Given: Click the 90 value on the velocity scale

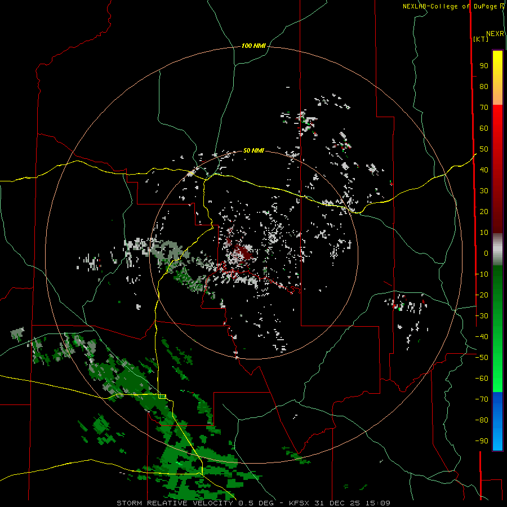Looking at the screenshot, I should click(484, 66).
